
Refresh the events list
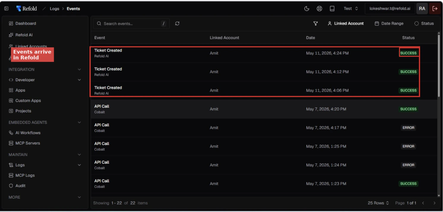tap(177, 23)
